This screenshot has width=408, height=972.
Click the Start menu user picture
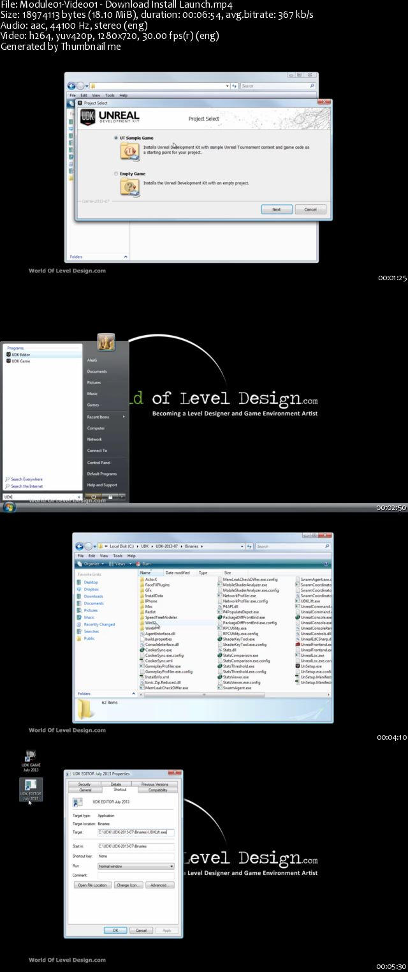click(106, 342)
